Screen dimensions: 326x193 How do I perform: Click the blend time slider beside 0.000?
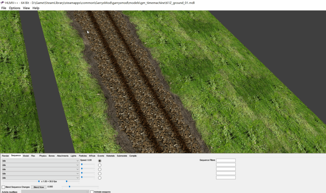[80, 187]
